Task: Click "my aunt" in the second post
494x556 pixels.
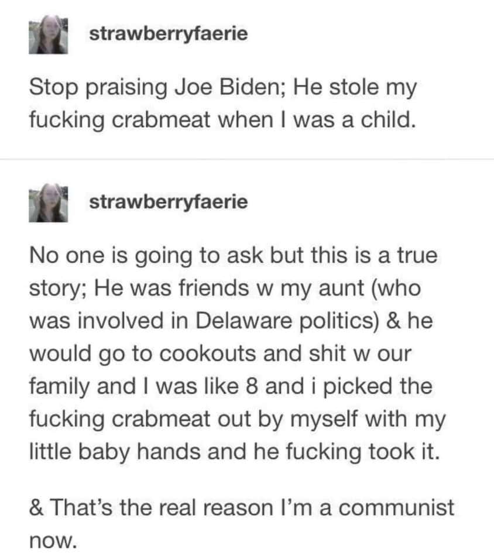Action: click(x=323, y=288)
